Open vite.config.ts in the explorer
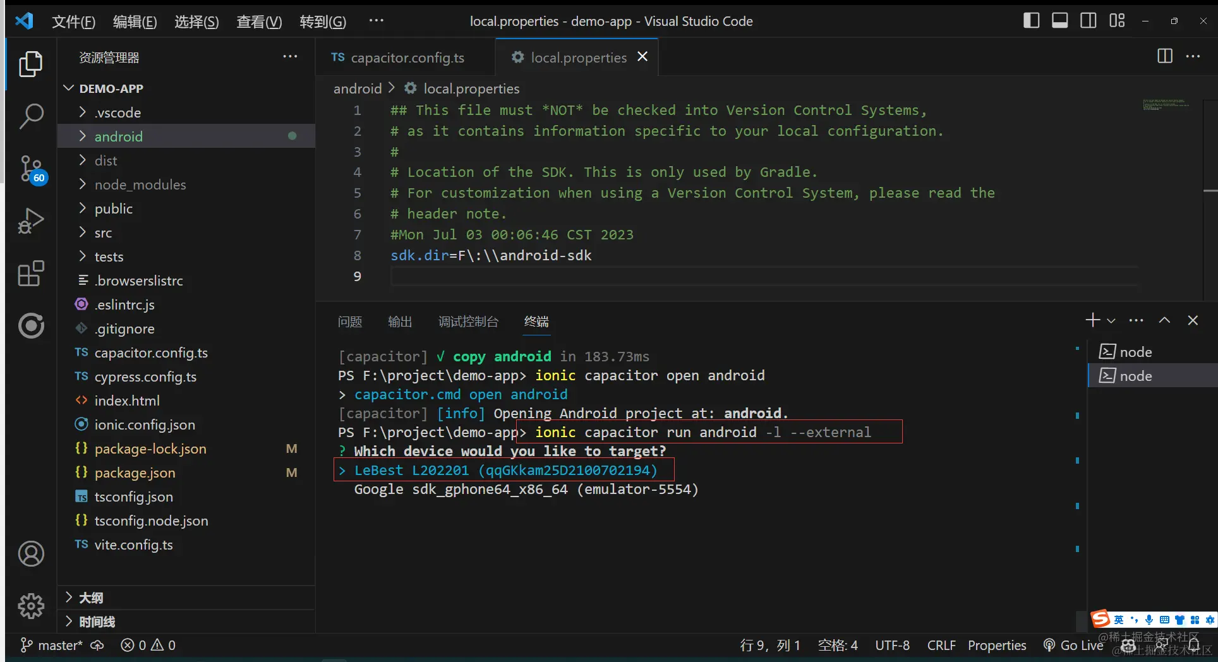 pyautogui.click(x=186, y=545)
